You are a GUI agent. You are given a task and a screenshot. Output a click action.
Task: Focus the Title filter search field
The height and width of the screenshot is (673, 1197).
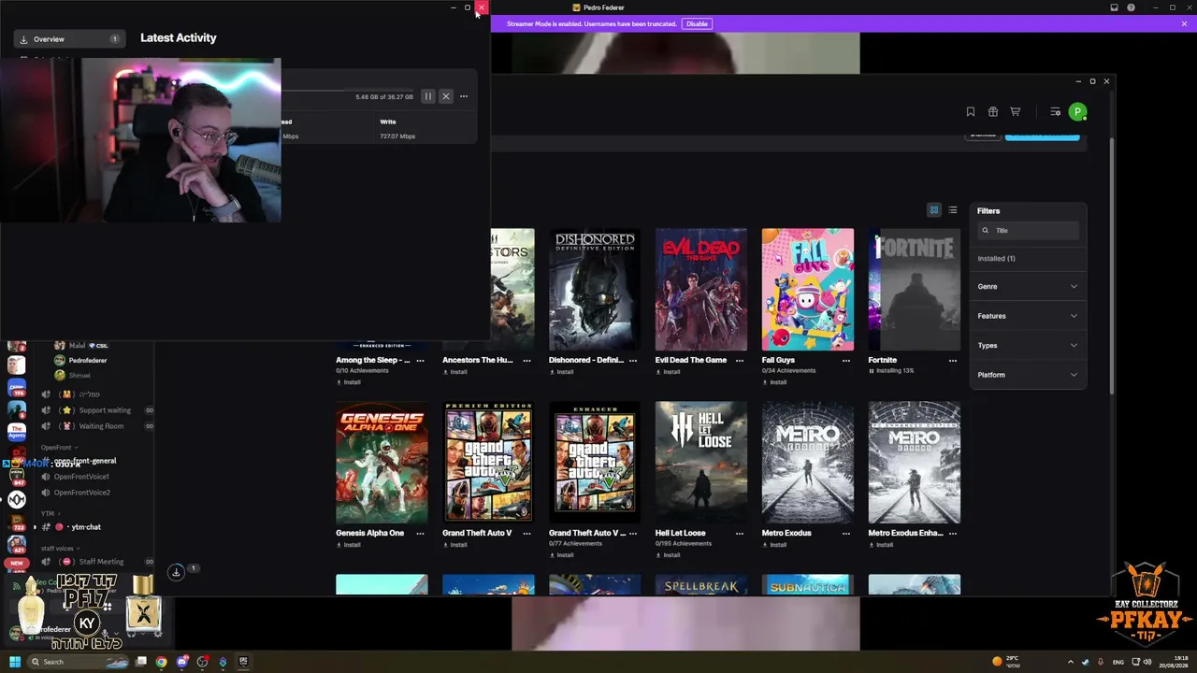(x=1029, y=231)
